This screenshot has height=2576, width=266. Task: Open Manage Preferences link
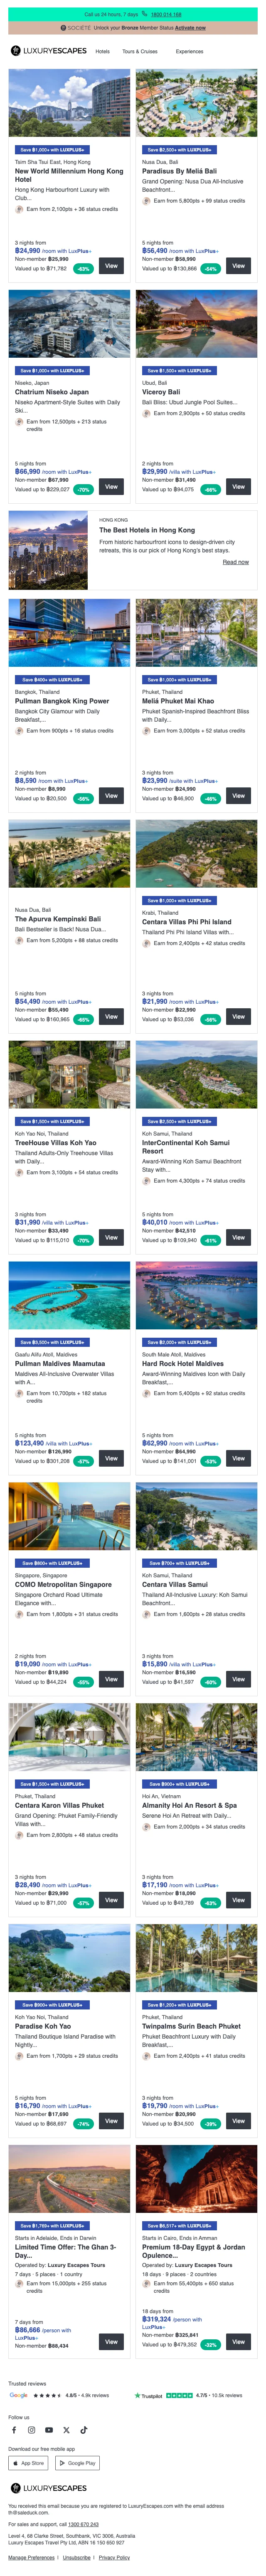pos(31,2557)
